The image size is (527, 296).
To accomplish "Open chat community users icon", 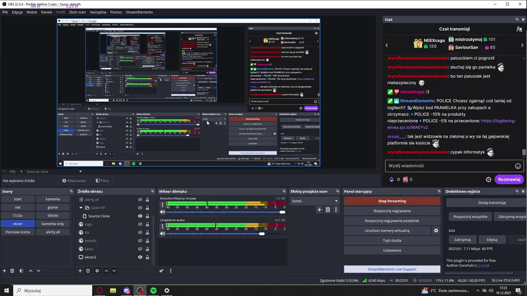I will (519, 29).
